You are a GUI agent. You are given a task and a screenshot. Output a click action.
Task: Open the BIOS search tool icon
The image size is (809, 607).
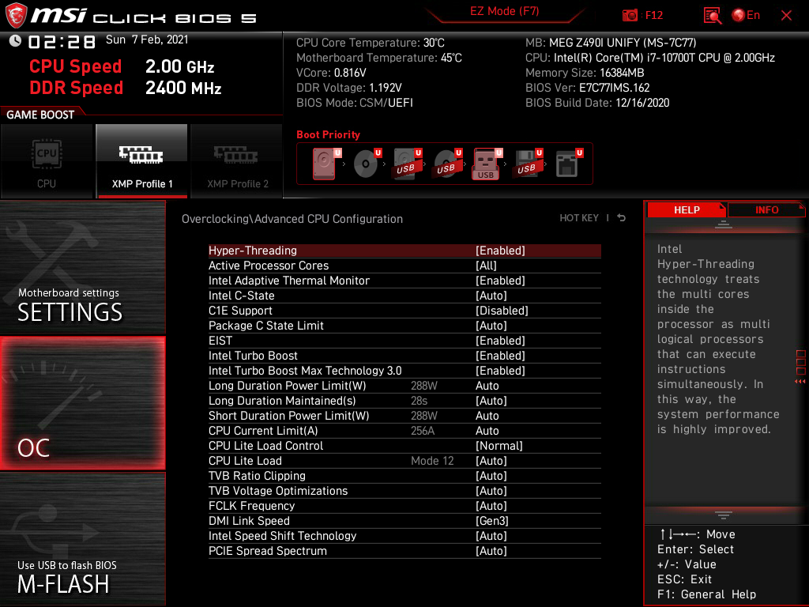(x=713, y=15)
